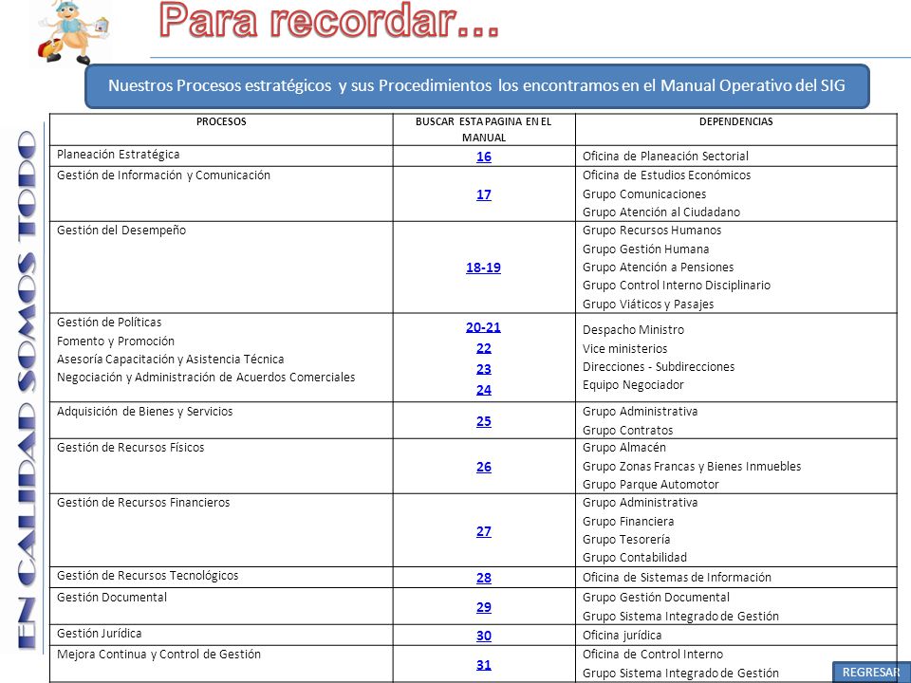Click 'Gestión de Políticas' text
This screenshot has height=683, width=911.
(x=109, y=323)
